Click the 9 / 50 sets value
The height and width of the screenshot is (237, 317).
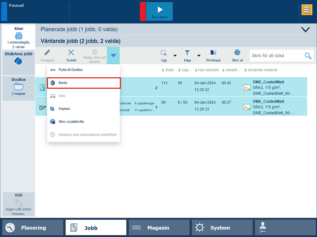click(x=183, y=102)
